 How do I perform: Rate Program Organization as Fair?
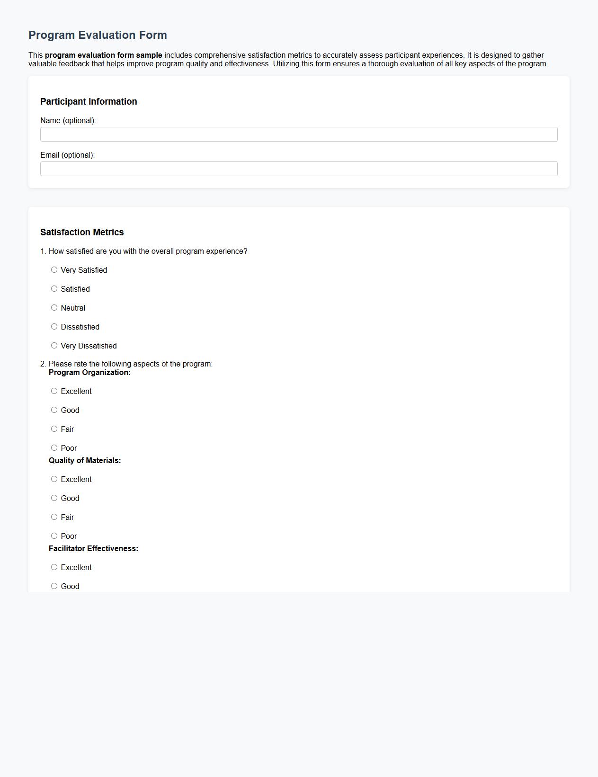(54, 428)
